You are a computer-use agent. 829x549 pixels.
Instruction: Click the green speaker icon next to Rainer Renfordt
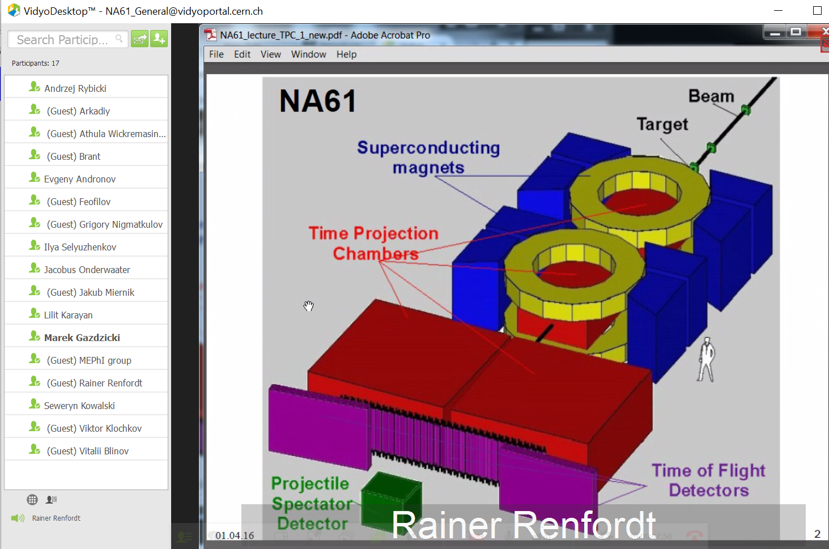point(18,518)
